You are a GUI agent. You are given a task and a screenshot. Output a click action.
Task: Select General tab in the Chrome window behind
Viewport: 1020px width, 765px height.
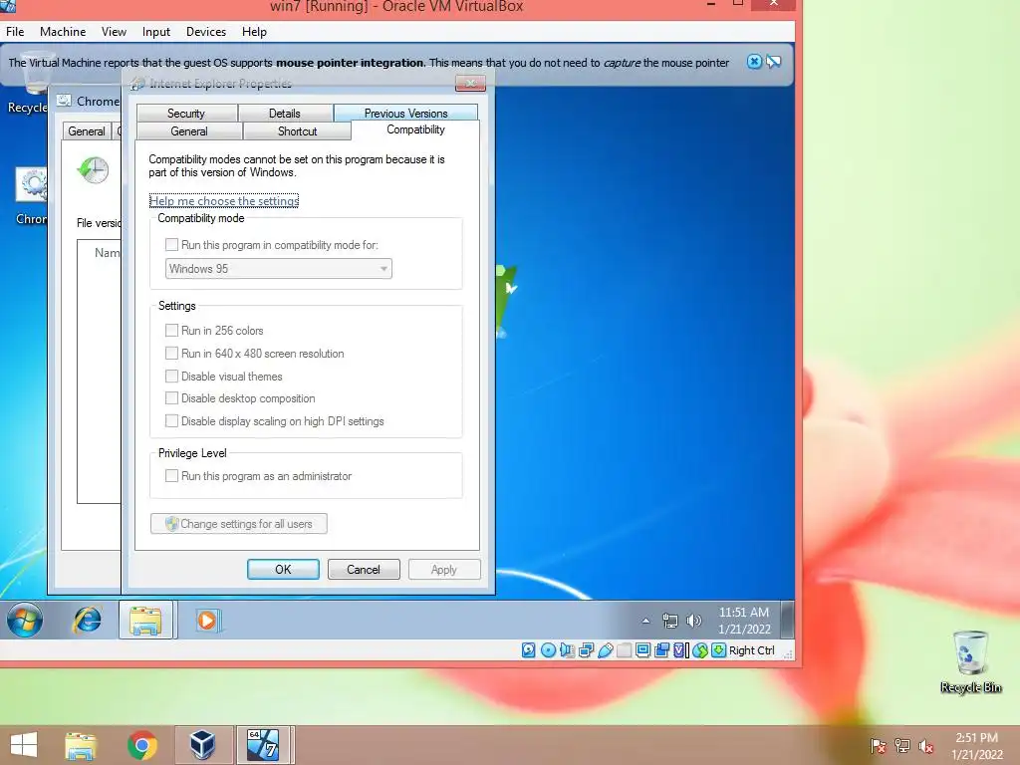[87, 130]
